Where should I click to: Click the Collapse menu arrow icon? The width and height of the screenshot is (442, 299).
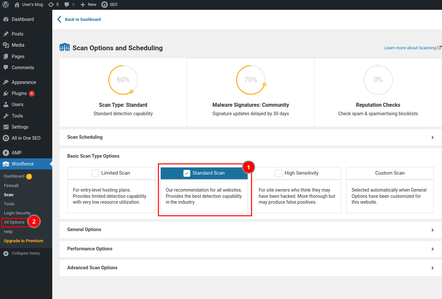click(6, 253)
